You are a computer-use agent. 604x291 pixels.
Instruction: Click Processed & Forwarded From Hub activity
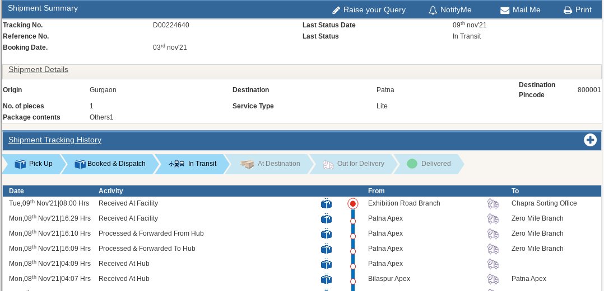point(151,233)
